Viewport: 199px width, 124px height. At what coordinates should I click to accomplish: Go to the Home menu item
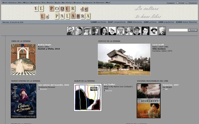[x=5, y=2]
